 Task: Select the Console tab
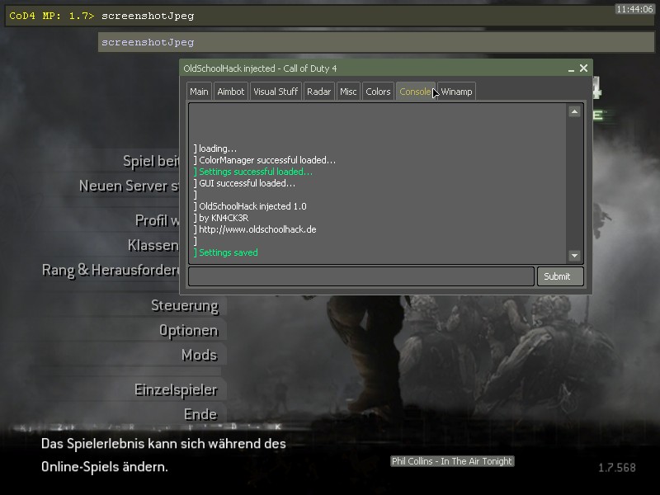(416, 92)
